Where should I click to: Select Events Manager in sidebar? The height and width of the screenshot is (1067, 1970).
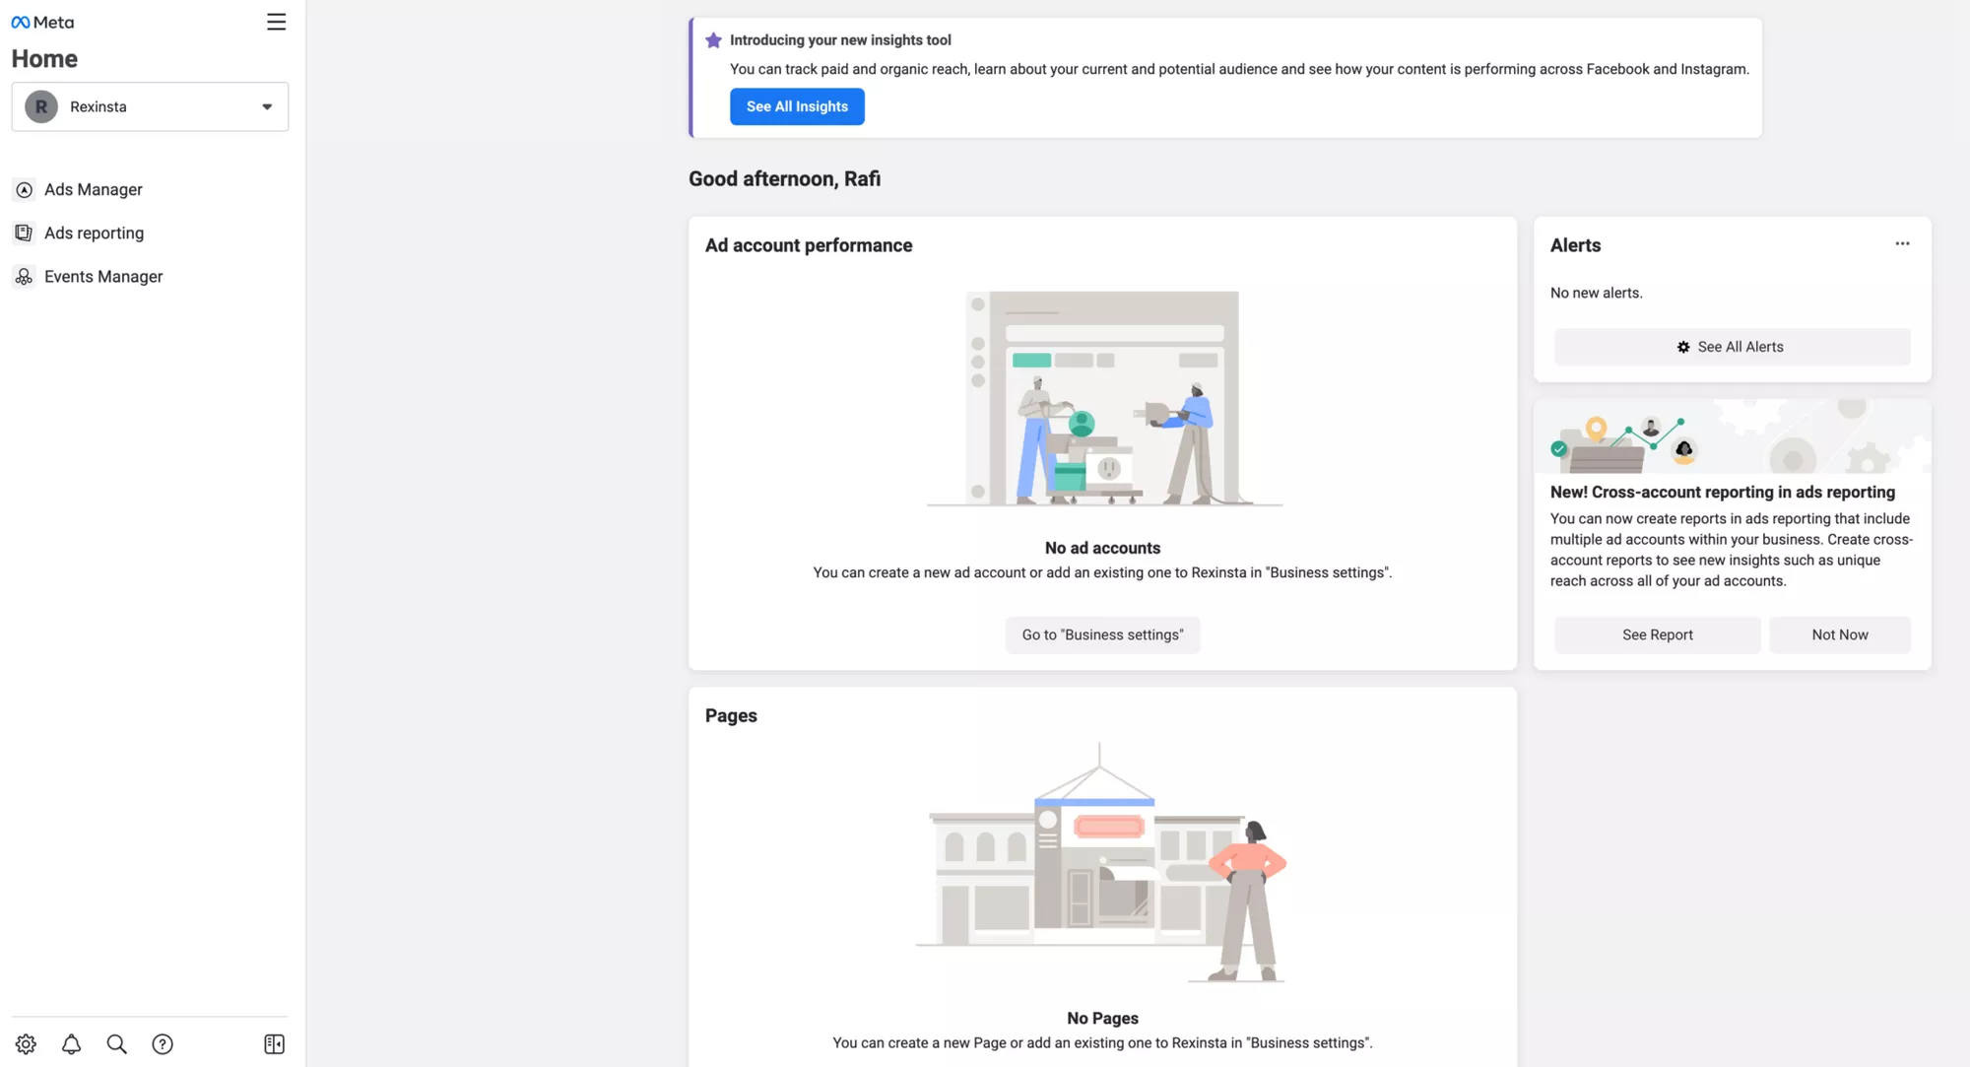click(103, 277)
